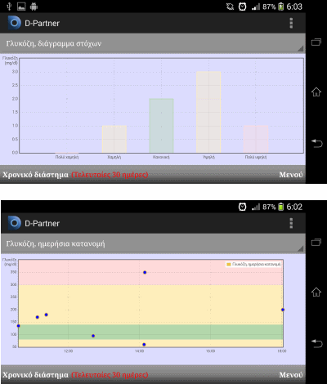327x384 pixels.
Task: Tap signal strength icon at 6:02 status bar
Action: click(256, 208)
